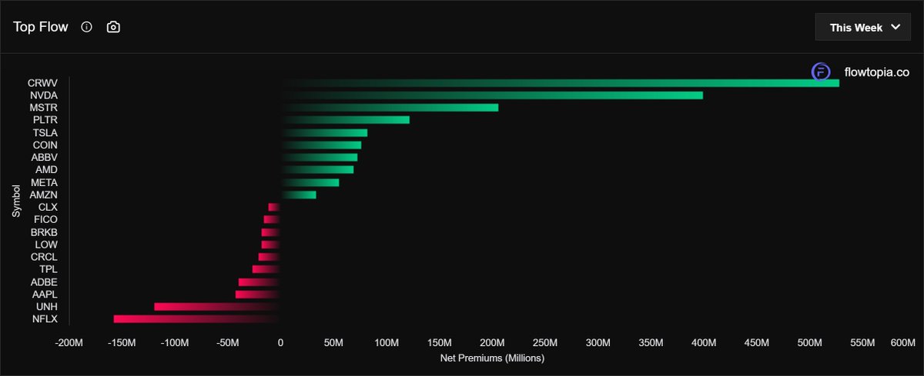Click the ABBV symbol label

[x=44, y=157]
